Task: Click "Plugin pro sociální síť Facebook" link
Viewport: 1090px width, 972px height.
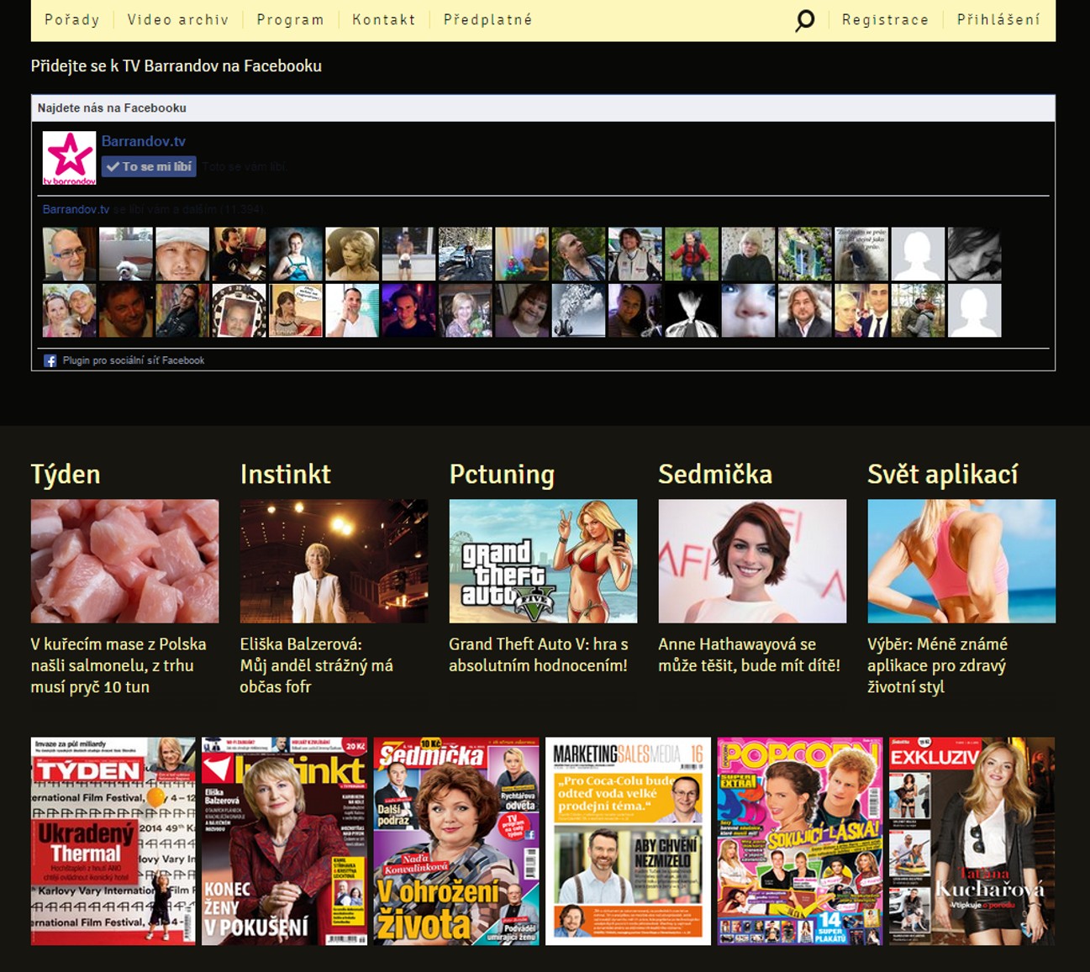Action: click(134, 360)
